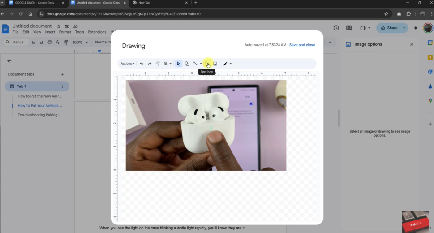
Task: Click the Gemini sparkle icon
Action: [416, 28]
